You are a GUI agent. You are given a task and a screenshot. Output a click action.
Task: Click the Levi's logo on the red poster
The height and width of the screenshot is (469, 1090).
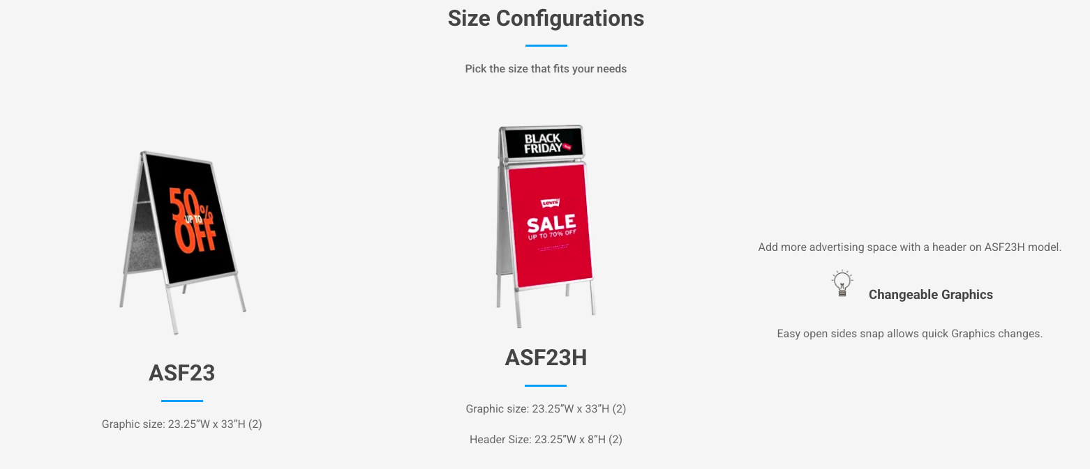551,203
